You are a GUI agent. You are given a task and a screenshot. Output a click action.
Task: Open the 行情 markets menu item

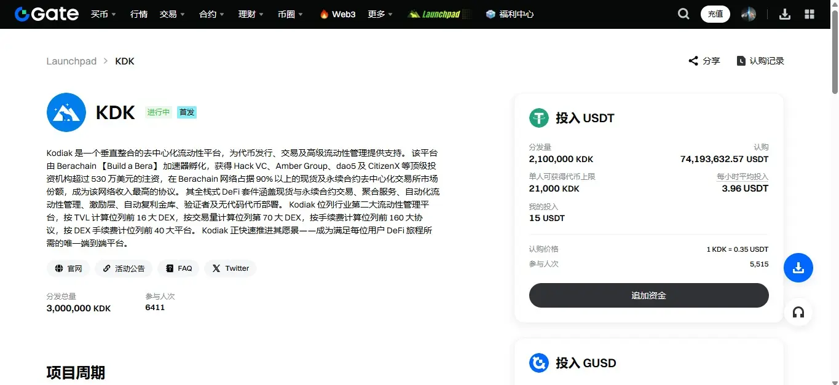[x=139, y=14]
